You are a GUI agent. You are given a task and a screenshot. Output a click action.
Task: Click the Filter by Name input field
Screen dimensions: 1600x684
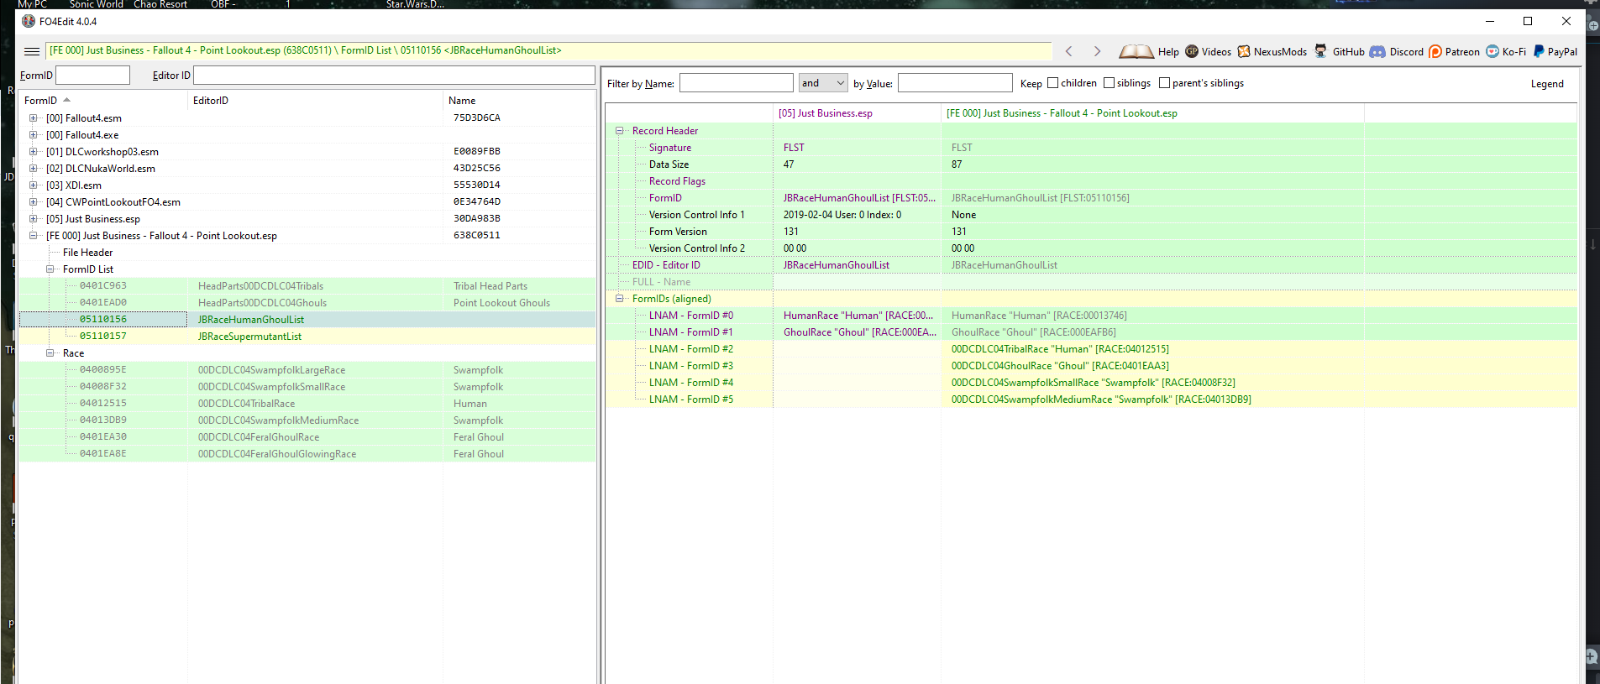click(x=736, y=83)
